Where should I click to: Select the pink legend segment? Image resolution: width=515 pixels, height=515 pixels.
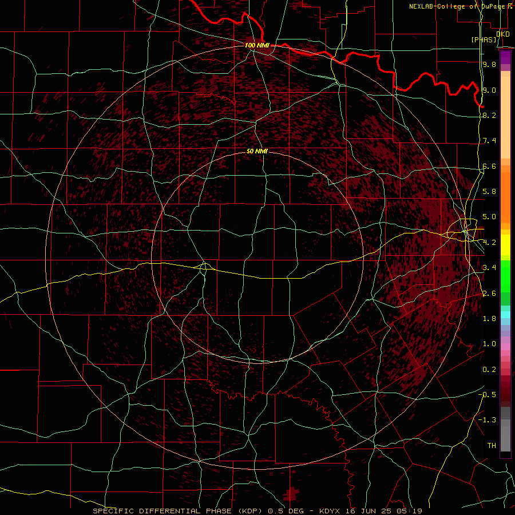(x=505, y=347)
